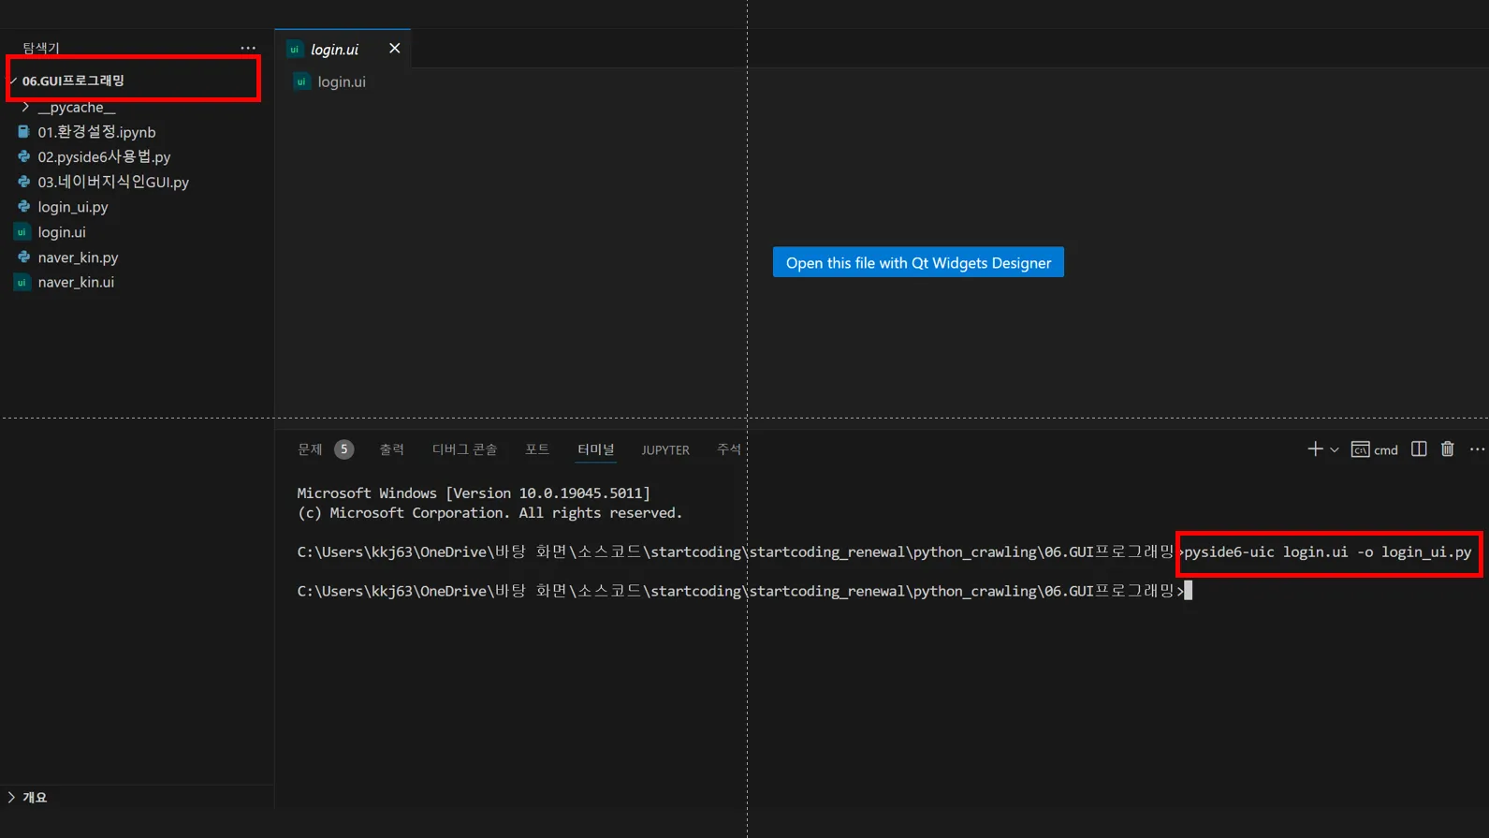The height and width of the screenshot is (838, 1489).
Task: Click the ui icon on login.ui tab
Action: 295,49
